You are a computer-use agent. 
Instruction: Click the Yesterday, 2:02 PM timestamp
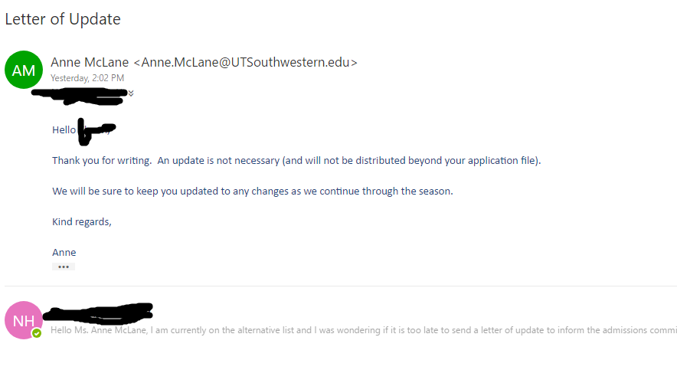pyautogui.click(x=87, y=78)
